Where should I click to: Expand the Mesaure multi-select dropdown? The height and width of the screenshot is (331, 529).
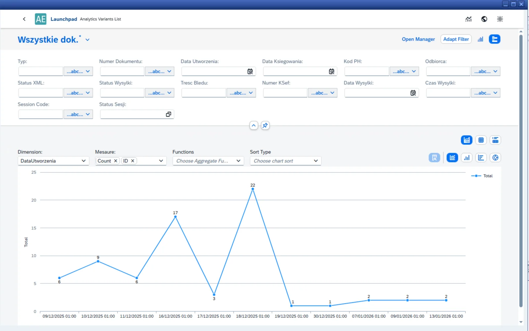(x=161, y=161)
